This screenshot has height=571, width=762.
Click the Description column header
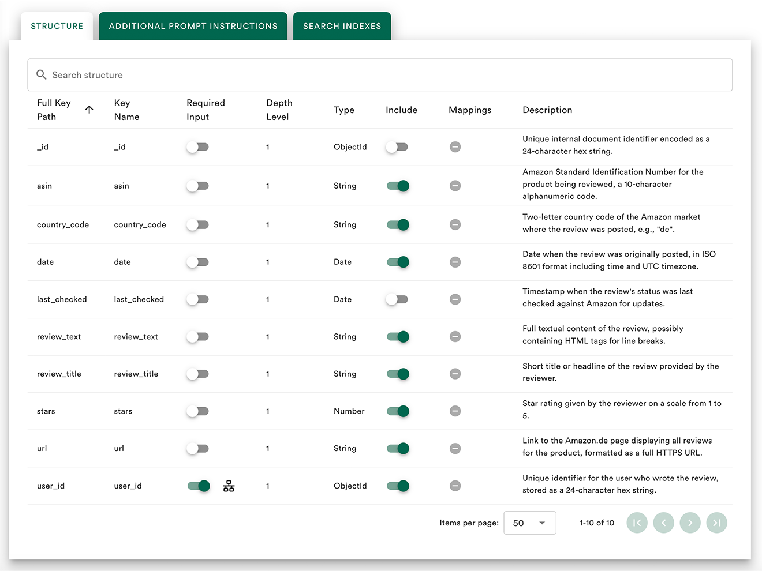[x=547, y=110]
